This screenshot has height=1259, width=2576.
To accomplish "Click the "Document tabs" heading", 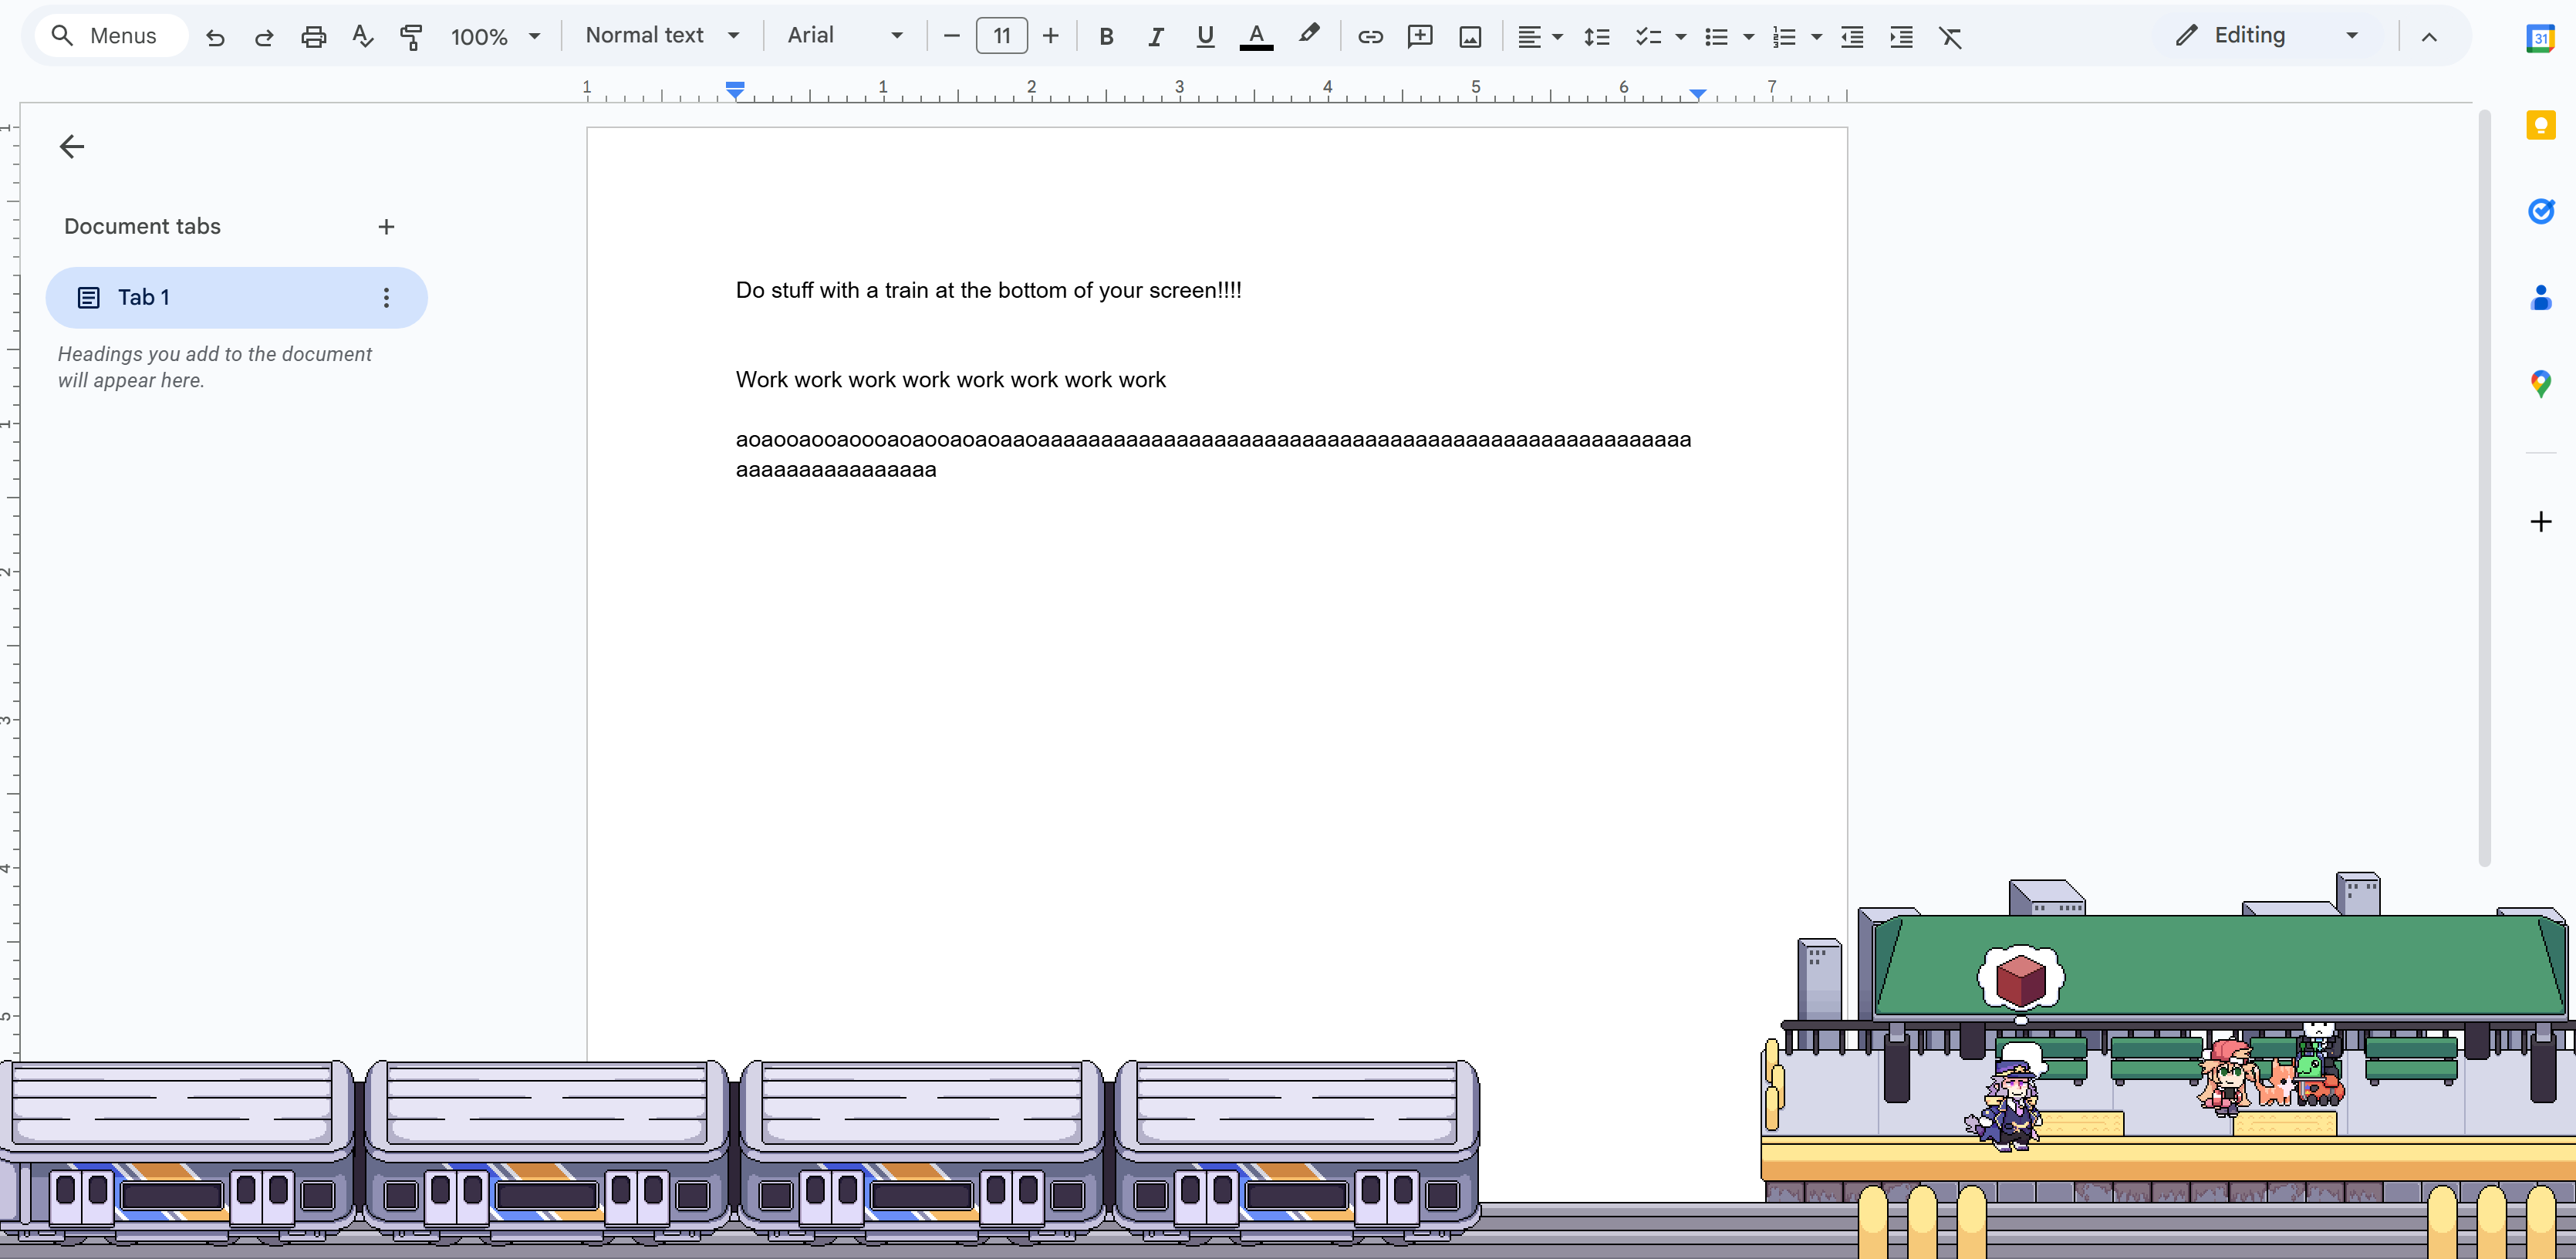I will [x=142, y=227].
